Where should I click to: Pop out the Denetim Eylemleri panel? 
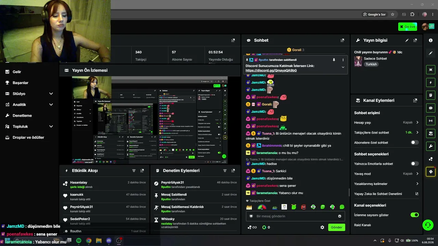(233, 170)
